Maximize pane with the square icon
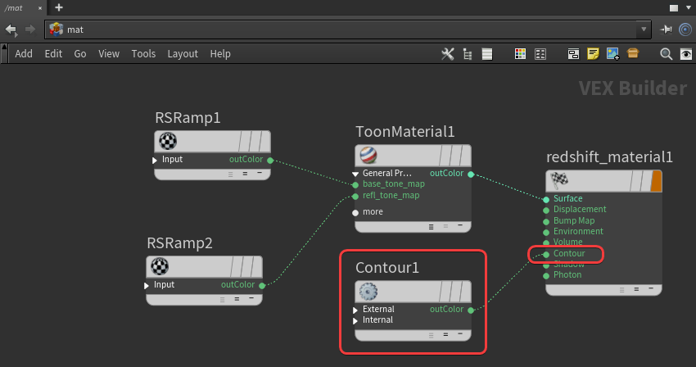 (x=674, y=8)
